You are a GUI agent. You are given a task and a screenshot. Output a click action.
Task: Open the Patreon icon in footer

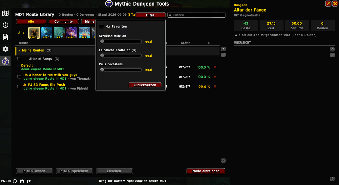[x=29, y=181]
